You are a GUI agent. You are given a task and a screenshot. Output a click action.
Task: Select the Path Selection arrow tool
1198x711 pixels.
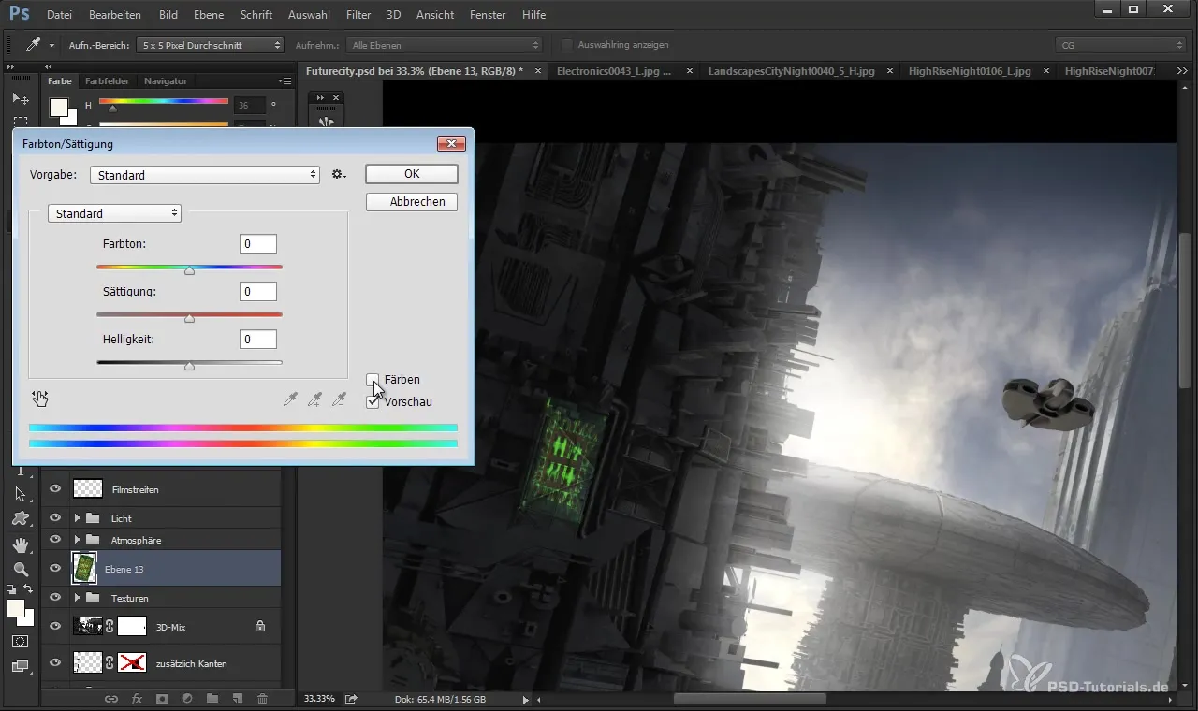(x=20, y=494)
